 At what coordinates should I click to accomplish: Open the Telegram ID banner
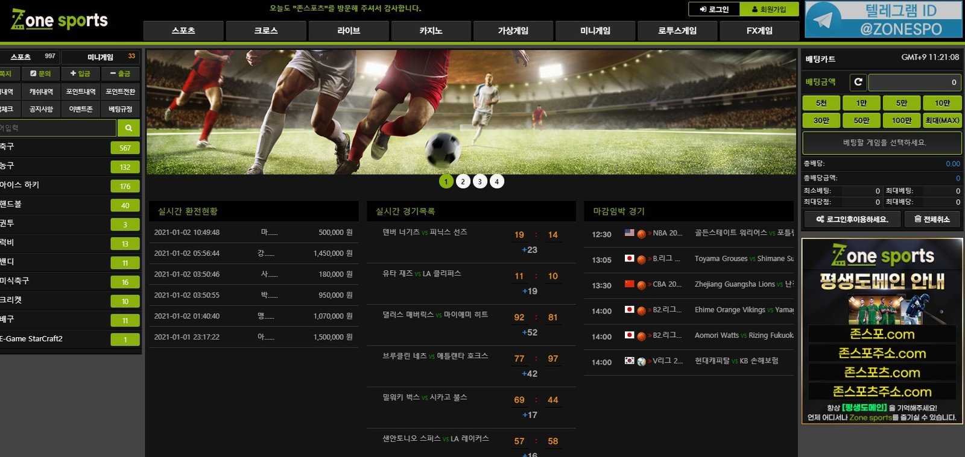coord(884,20)
